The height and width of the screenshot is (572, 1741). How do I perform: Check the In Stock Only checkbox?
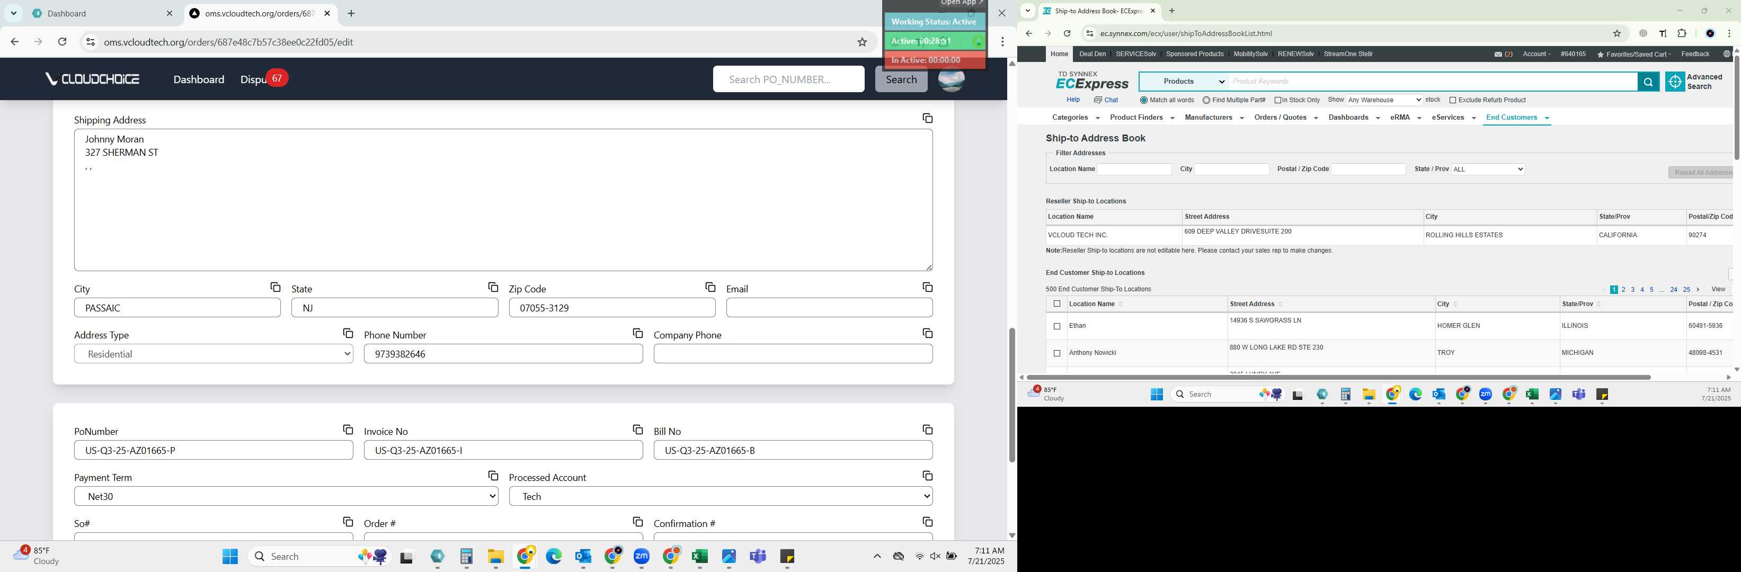(x=1278, y=100)
